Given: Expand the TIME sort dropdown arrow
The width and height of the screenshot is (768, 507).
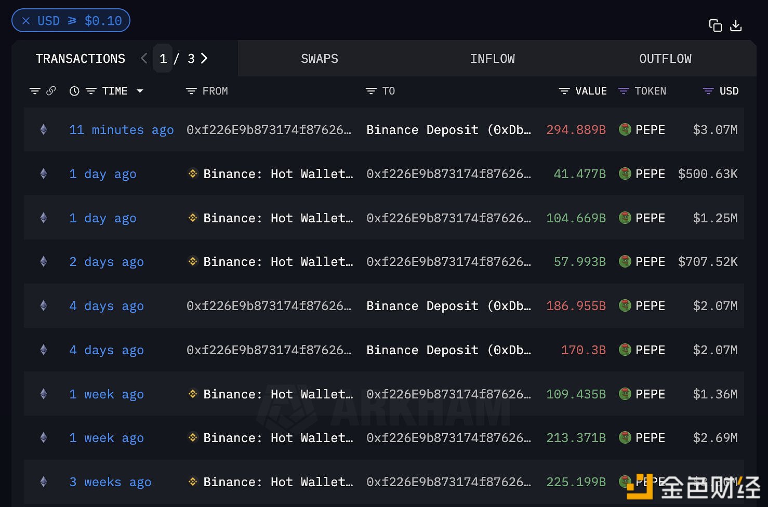Looking at the screenshot, I should pos(140,91).
